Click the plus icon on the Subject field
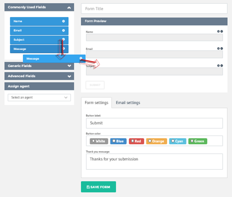This screenshot has width=232, height=197. (64, 39)
